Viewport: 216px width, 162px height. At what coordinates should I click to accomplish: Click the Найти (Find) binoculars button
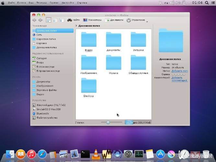[x=74, y=20]
